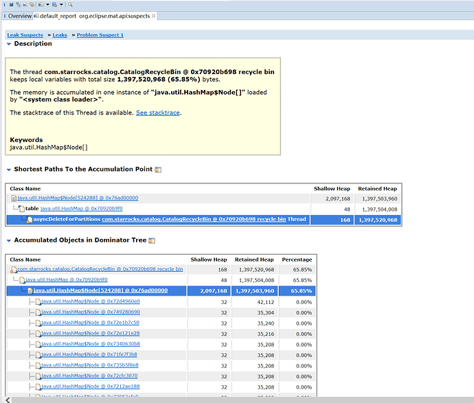Open the run report dropdown arrow
Screen dimensions: 474x403
pyautogui.click(x=47, y=4)
